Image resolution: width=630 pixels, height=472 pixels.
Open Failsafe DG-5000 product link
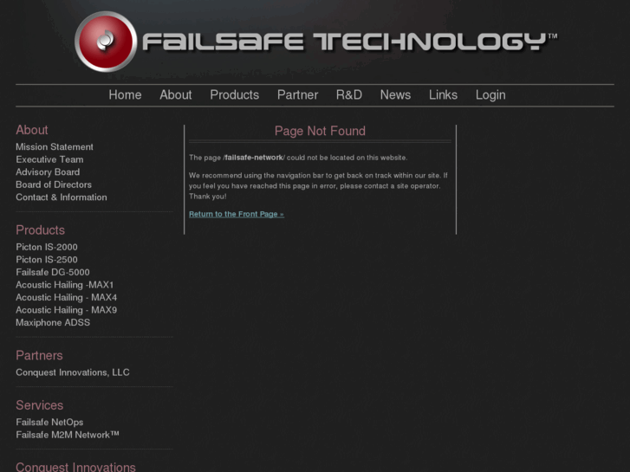(x=53, y=272)
